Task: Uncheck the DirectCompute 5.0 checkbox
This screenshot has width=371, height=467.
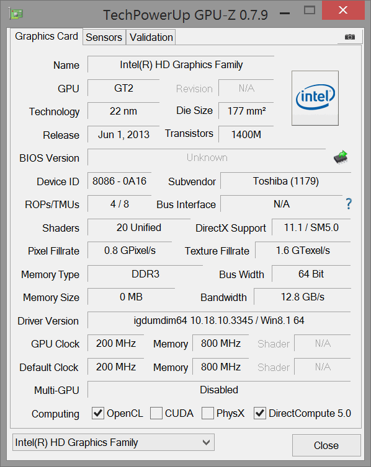Action: coord(260,413)
